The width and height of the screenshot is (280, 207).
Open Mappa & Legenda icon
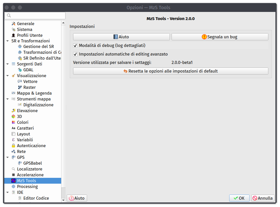coord(13,93)
